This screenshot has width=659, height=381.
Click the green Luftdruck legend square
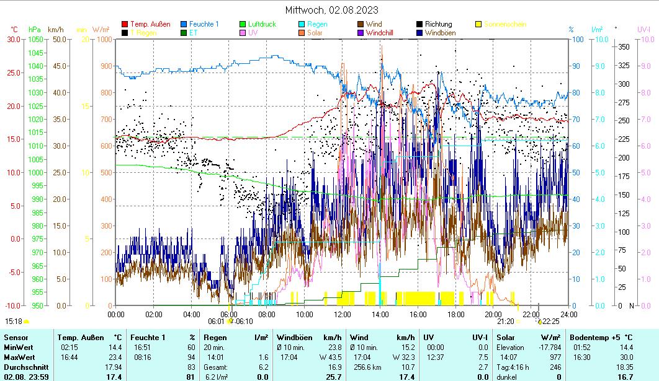pos(243,25)
